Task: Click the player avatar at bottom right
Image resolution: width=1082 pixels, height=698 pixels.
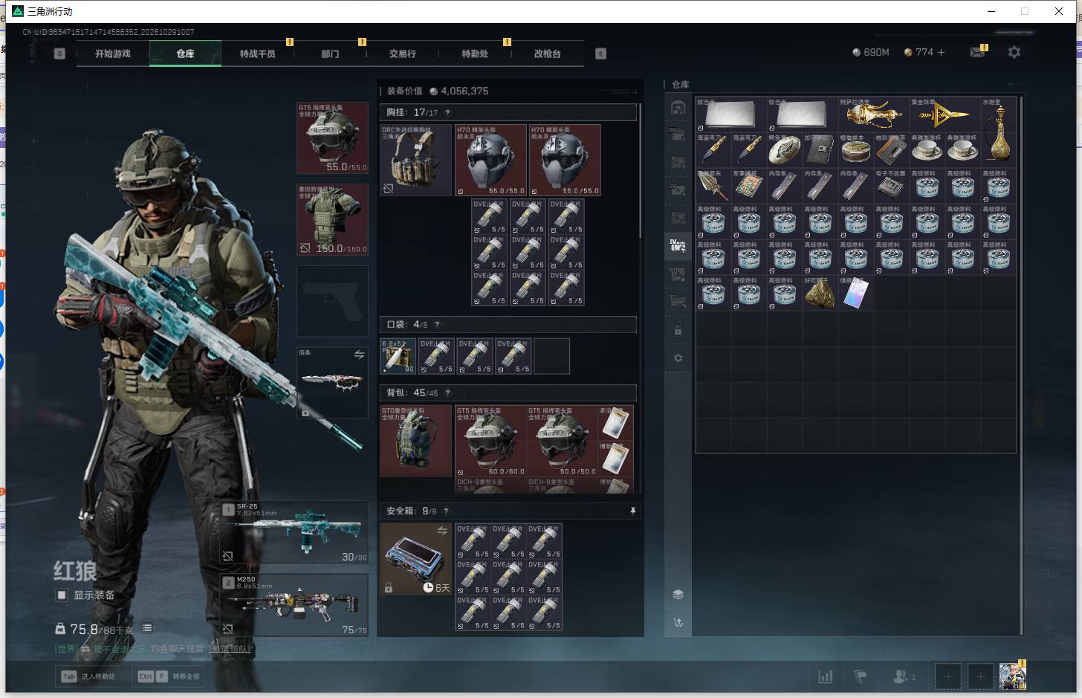Action: click(x=1012, y=676)
